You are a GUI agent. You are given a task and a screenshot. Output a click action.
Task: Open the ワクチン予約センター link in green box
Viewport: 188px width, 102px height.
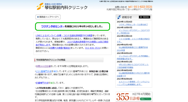(x=53, y=26)
